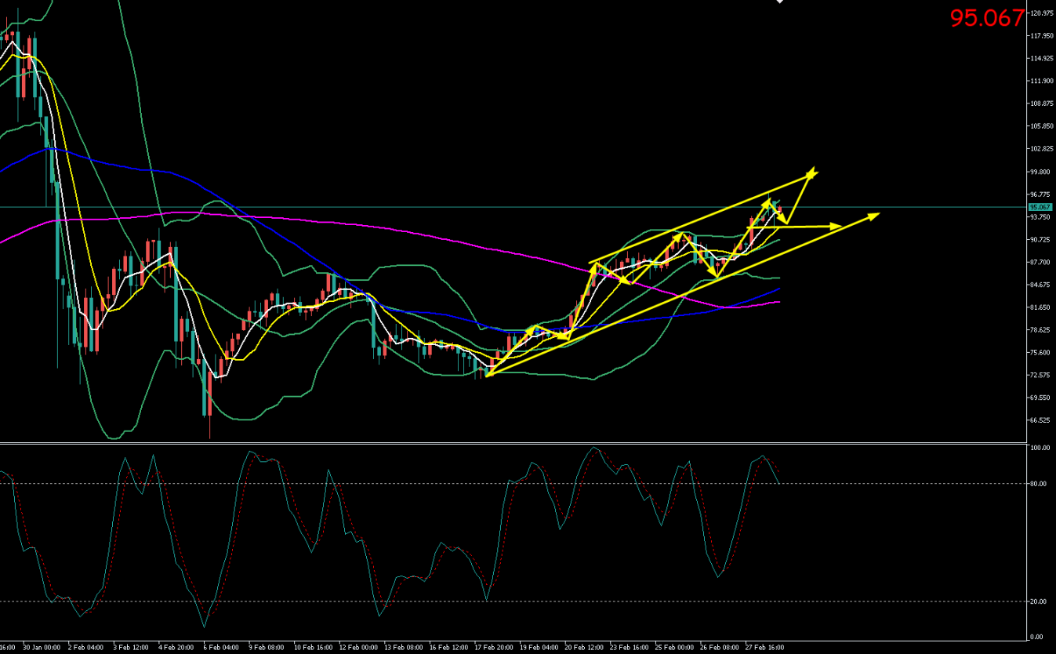This screenshot has width=1056, height=654.
Task: Select the 66.525 price scale label
Action: coord(1040,420)
